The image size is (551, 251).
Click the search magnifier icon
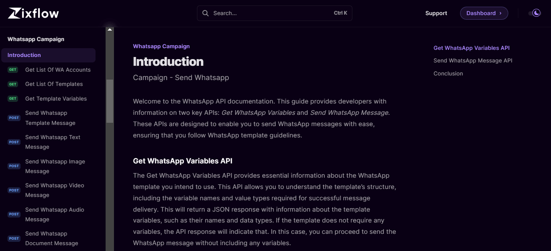(x=205, y=13)
